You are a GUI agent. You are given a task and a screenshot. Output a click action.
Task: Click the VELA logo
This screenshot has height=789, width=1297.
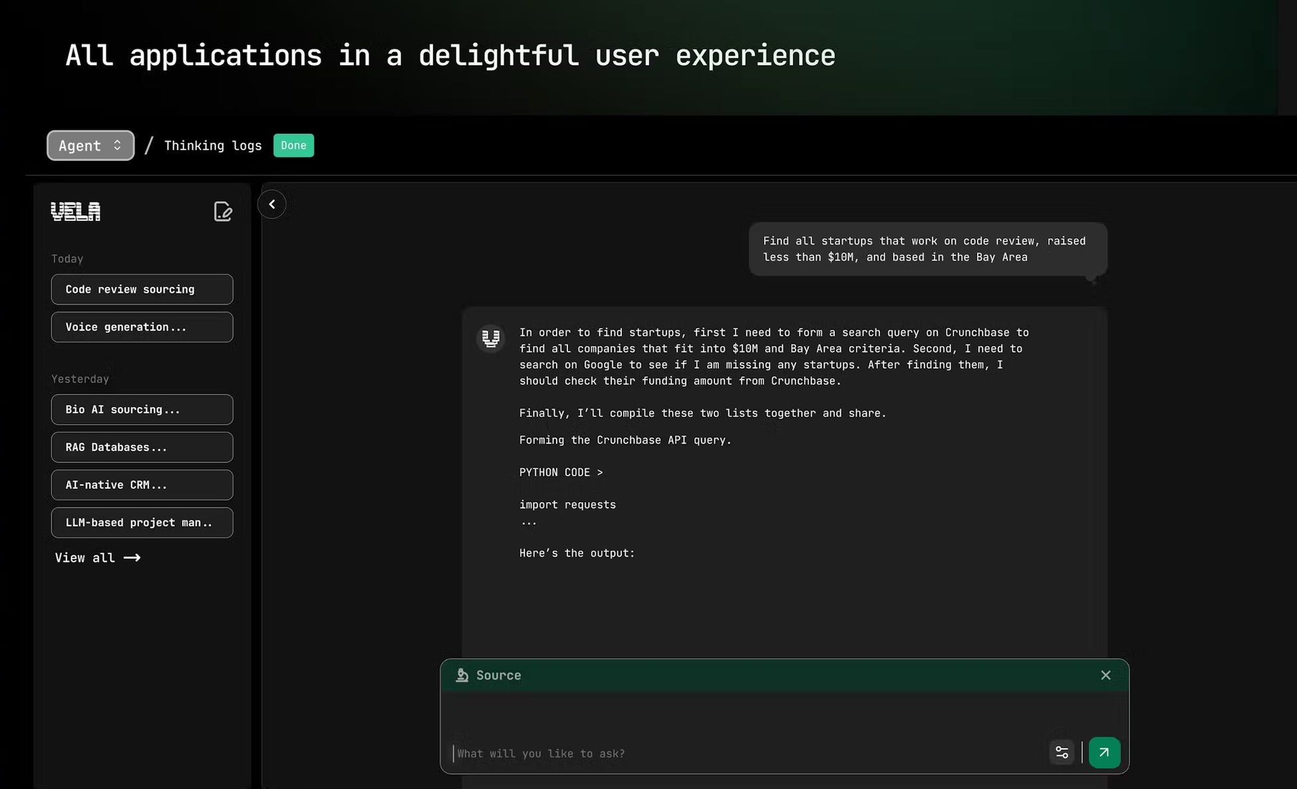pyautogui.click(x=76, y=212)
